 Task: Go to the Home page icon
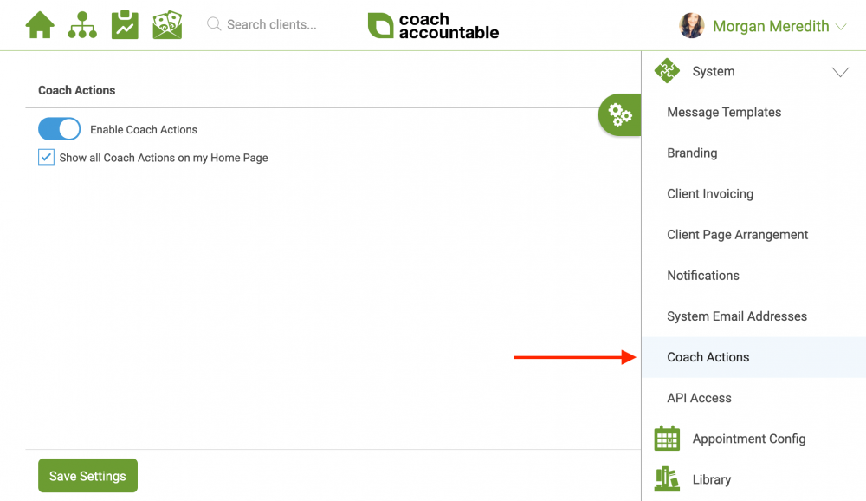tap(40, 25)
